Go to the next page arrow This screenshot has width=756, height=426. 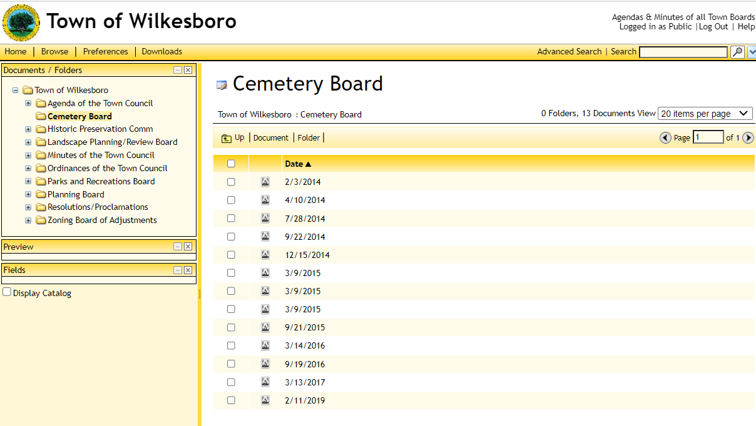pyautogui.click(x=748, y=138)
